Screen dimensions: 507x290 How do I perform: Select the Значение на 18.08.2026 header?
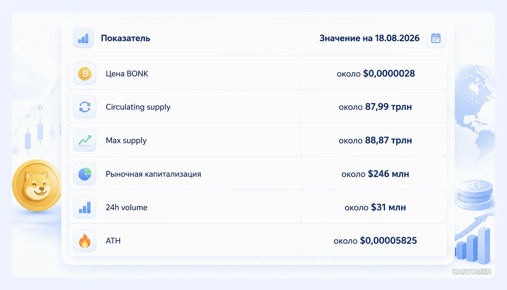(369, 38)
